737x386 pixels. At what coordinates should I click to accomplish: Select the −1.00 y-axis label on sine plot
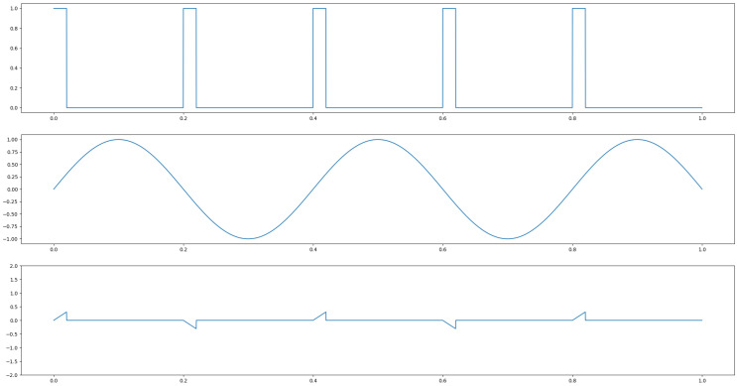(x=11, y=239)
